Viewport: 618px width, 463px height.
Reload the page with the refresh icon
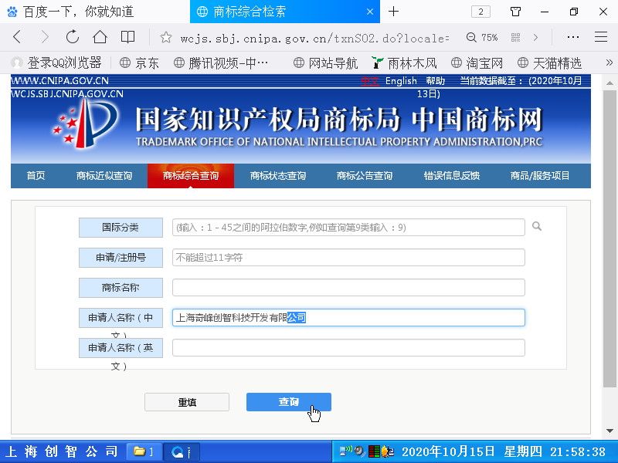coord(73,37)
